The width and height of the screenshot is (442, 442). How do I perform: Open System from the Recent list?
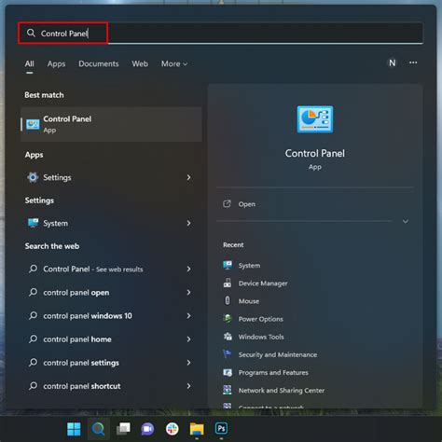tap(249, 266)
